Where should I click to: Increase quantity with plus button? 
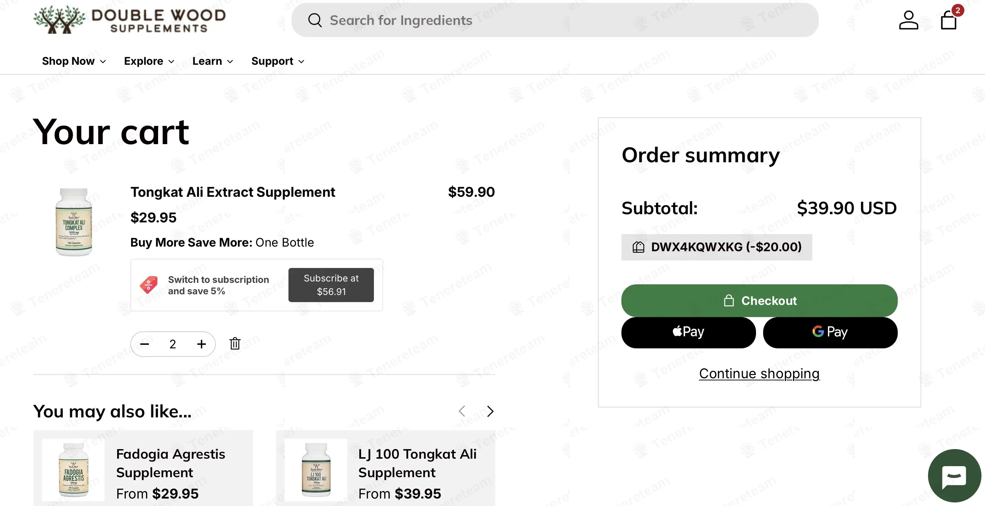click(x=202, y=344)
